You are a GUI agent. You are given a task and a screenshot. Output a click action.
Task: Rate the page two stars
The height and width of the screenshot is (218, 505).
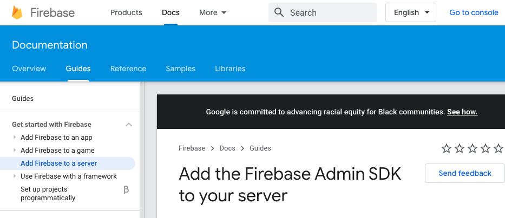tap(460, 148)
